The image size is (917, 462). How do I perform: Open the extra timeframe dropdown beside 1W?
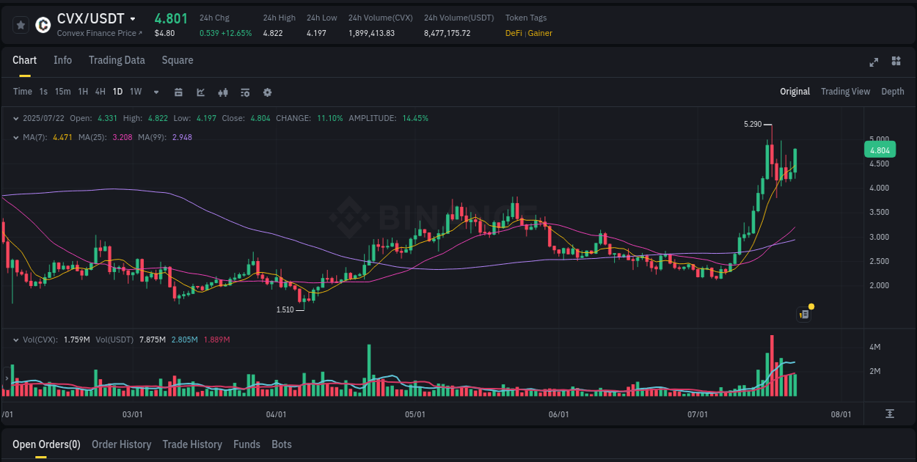[x=155, y=92]
